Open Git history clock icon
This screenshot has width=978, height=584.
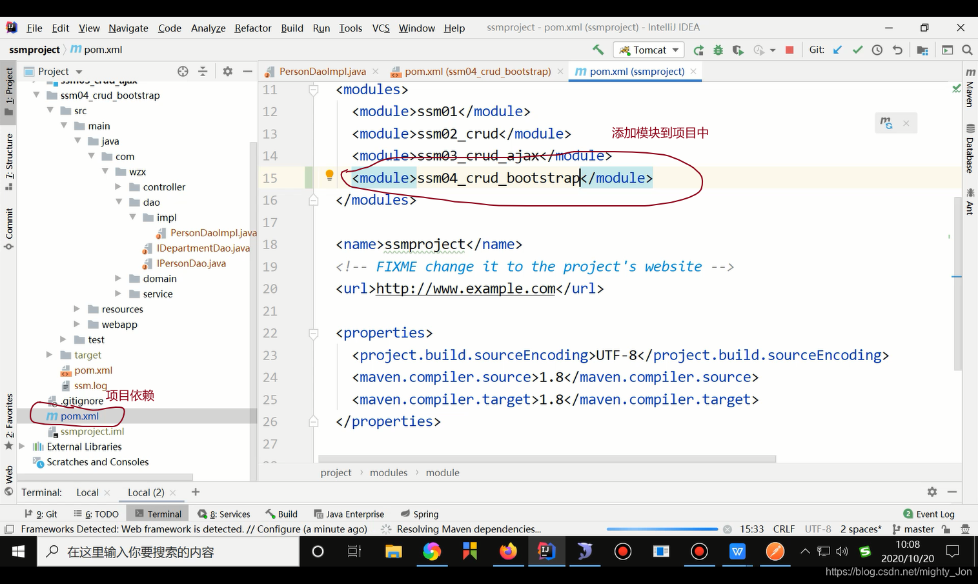(877, 50)
